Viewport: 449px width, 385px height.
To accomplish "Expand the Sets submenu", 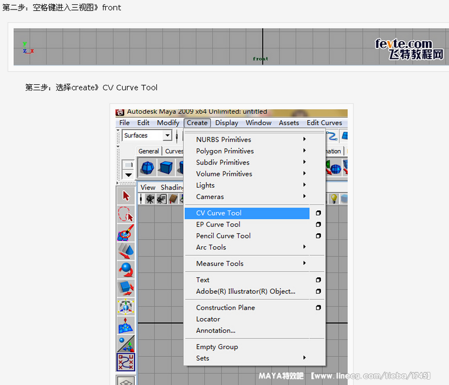I will (x=305, y=358).
